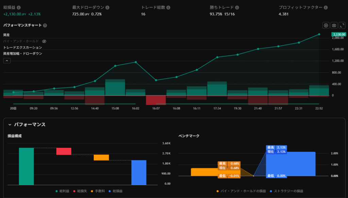Image resolution: width=348 pixels, height=198 pixels.
Task: Toggle the 手数料 legend item
Action: click(99, 191)
